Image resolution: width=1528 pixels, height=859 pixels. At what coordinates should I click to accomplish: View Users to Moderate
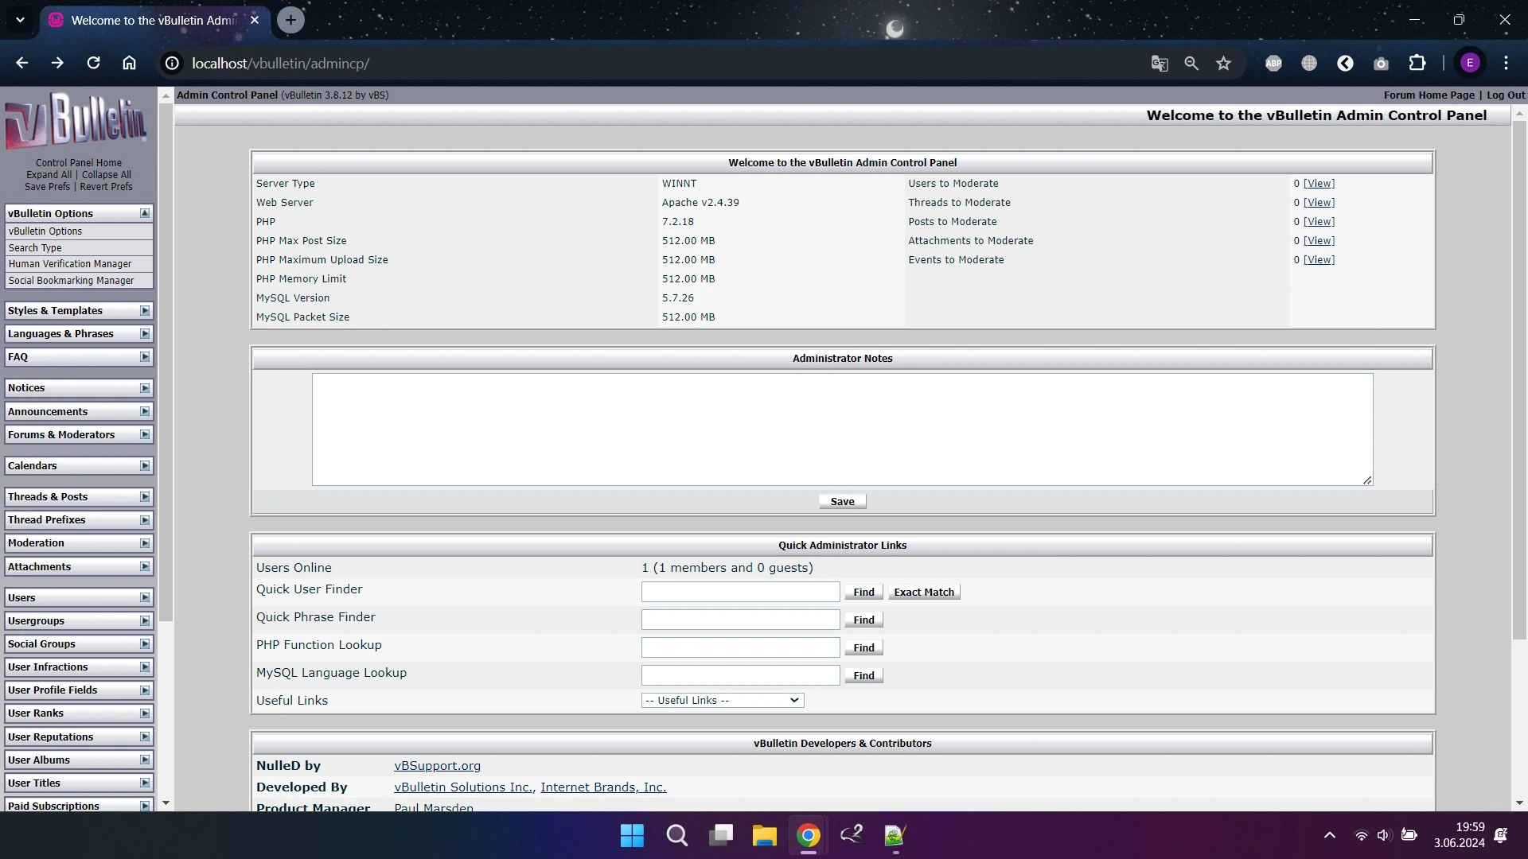tap(1319, 184)
